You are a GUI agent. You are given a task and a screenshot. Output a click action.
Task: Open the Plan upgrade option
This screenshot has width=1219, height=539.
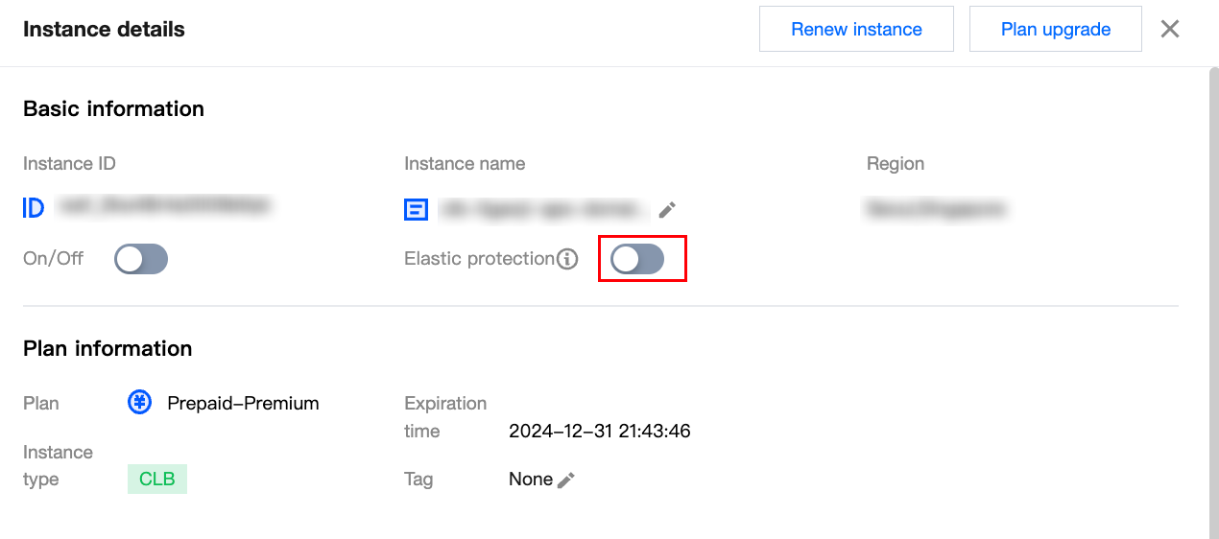coord(1055,30)
